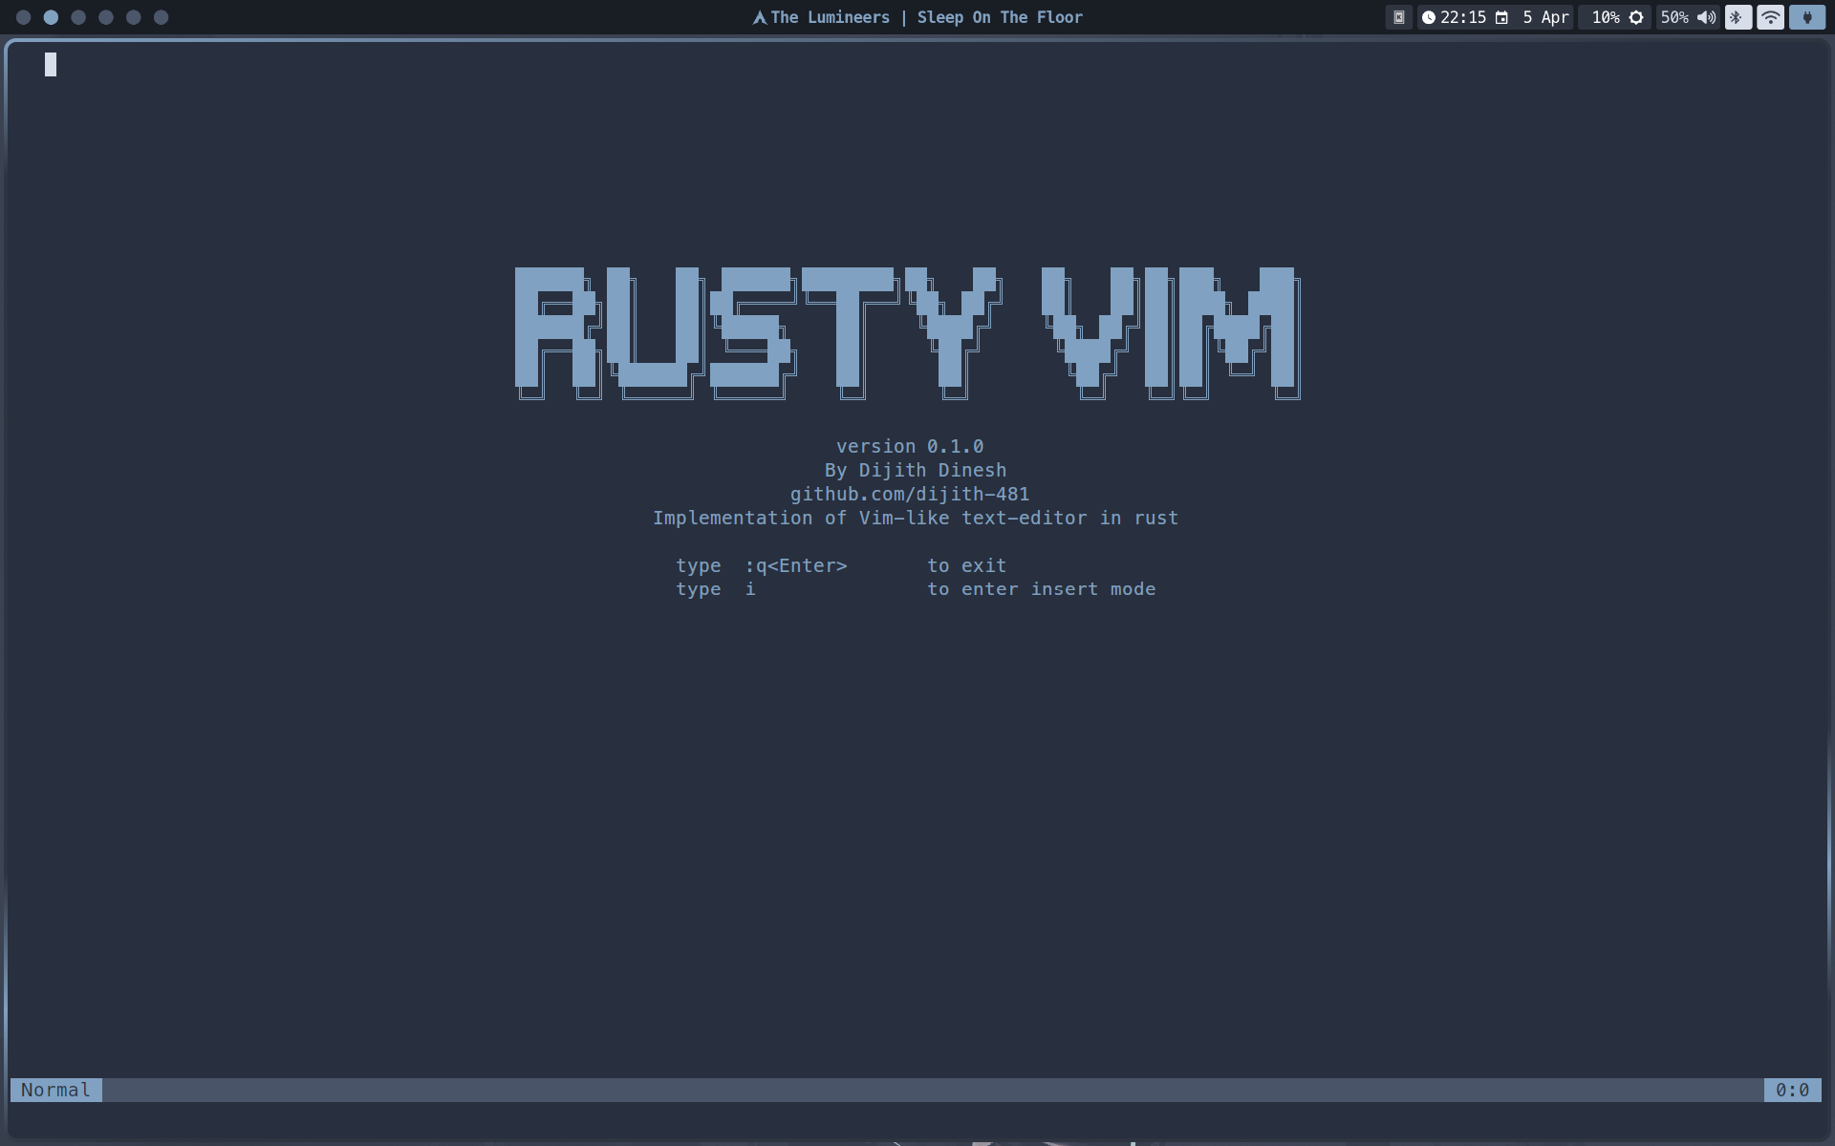
Task: Click the power plug battery indicator
Action: 1806,17
